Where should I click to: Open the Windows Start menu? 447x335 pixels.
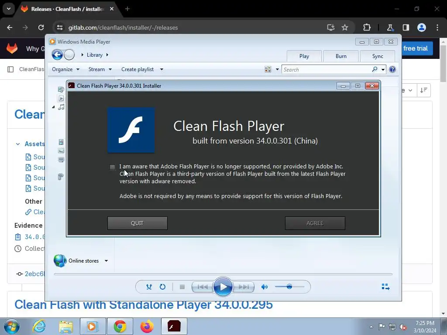pyautogui.click(x=11, y=326)
